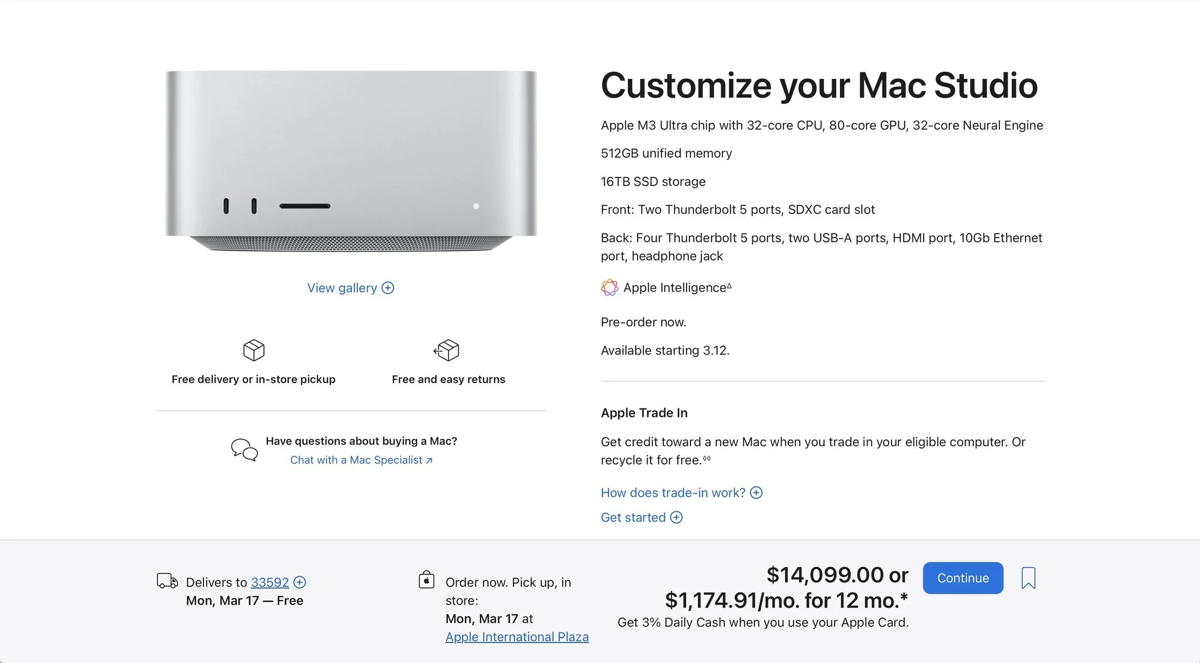Open the How does trade-in work? link
1200x663 pixels.
[673, 492]
